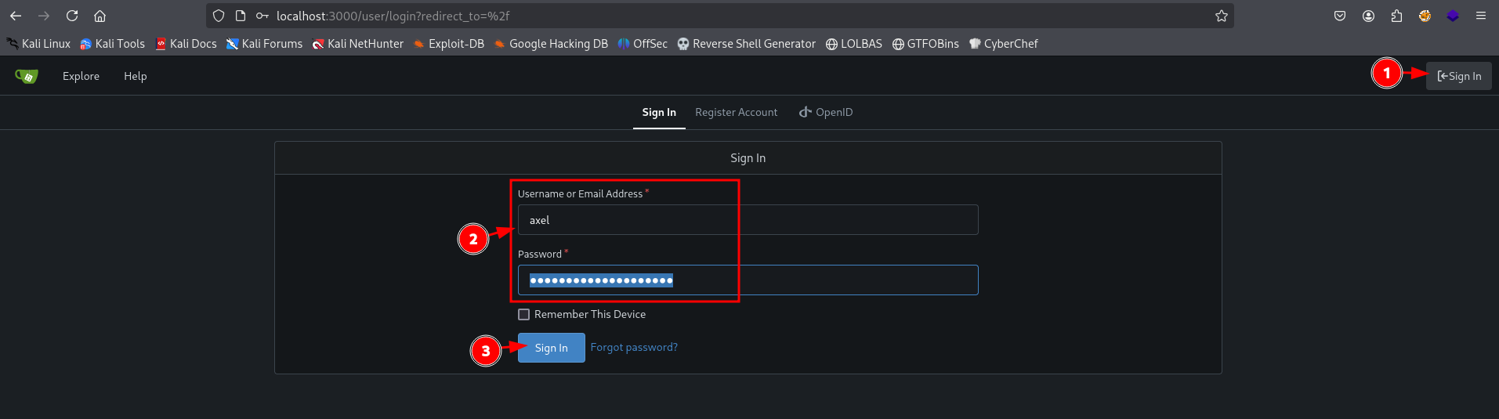Click the blue Sign In button
The height and width of the screenshot is (419, 1499).
[551, 348]
